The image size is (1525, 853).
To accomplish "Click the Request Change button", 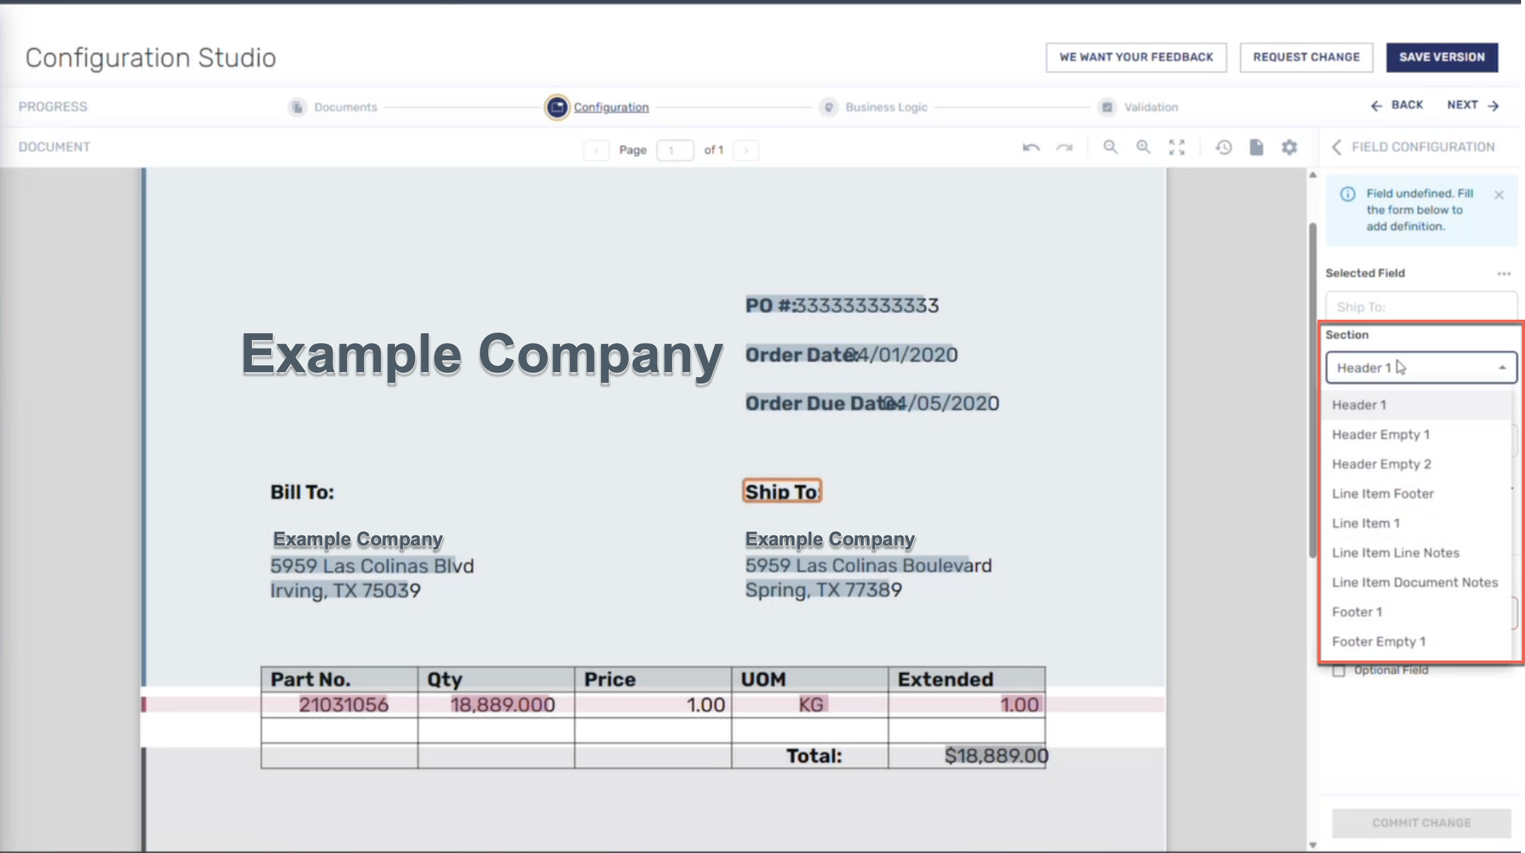I will [1306, 57].
